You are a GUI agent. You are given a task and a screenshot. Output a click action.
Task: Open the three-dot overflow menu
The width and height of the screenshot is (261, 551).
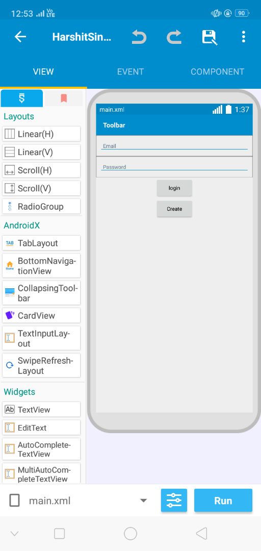click(x=244, y=37)
